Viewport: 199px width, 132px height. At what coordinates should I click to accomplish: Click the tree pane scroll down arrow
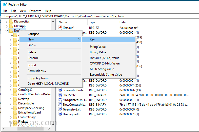tap(53, 124)
